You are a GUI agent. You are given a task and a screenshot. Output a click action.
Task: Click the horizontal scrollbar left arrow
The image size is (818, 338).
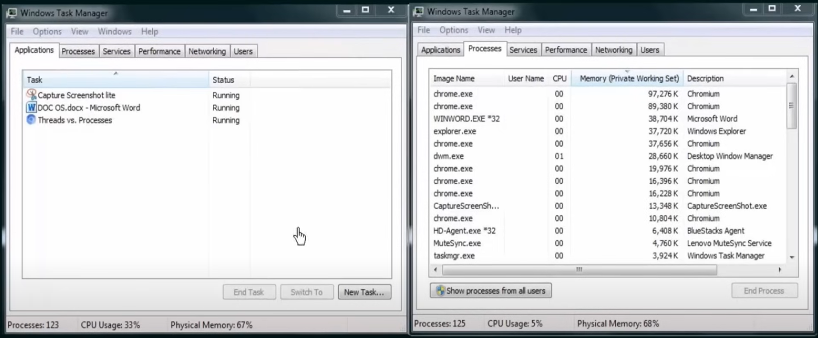435,270
